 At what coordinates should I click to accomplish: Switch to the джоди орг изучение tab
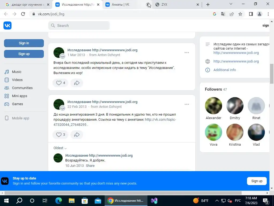[26, 5]
